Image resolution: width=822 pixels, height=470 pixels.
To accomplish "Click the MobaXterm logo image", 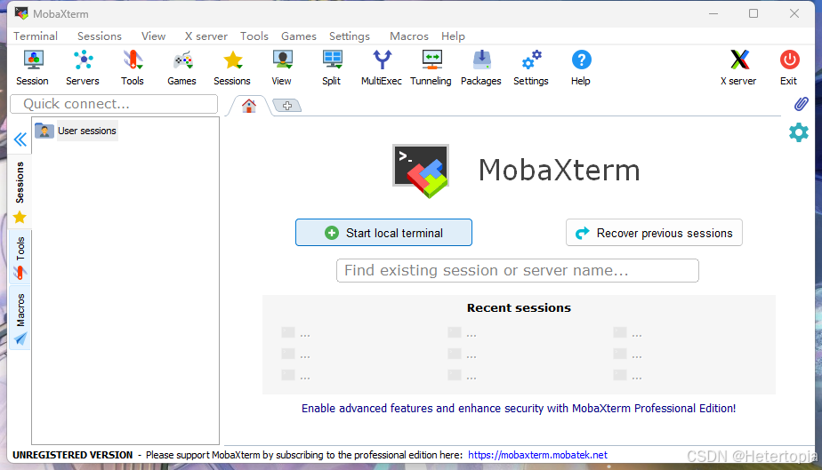I will (421, 171).
